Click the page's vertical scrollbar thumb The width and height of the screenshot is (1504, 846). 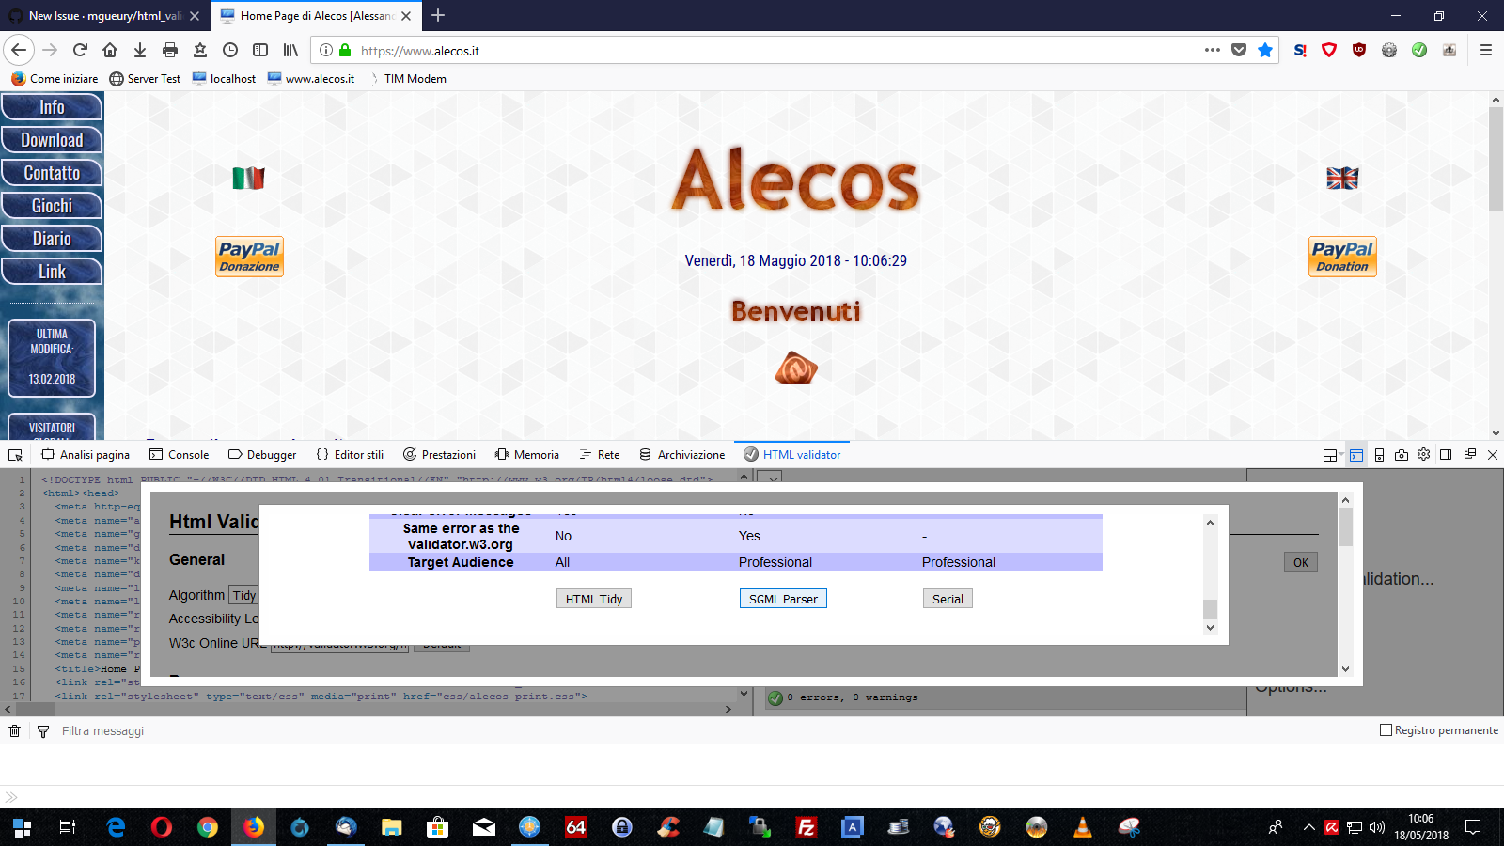[x=1496, y=159]
